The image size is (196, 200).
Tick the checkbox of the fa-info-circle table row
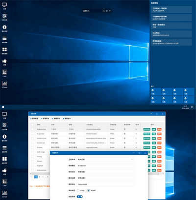pyautogui.click(x=32, y=139)
